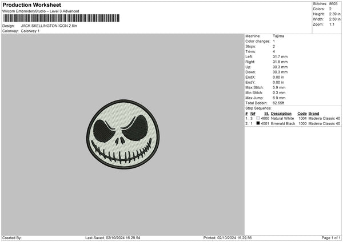Click thread code 1004

pyautogui.click(x=302, y=118)
